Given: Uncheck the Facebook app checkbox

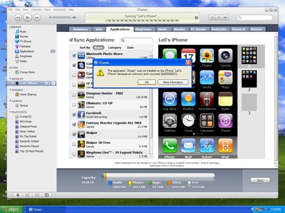Looking at the screenshot, I should (74, 114).
